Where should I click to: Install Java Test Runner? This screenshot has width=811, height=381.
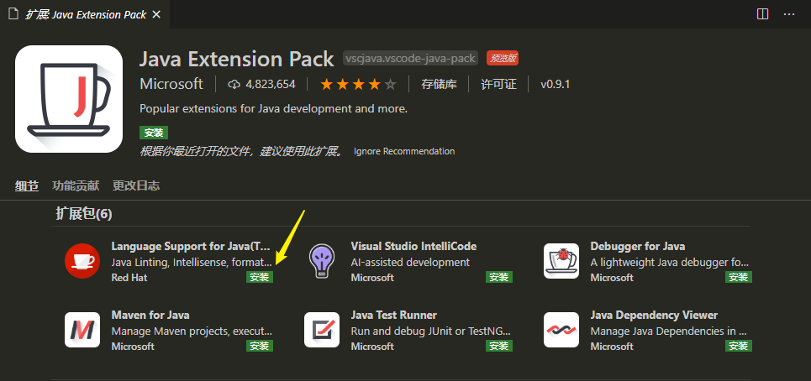(499, 346)
